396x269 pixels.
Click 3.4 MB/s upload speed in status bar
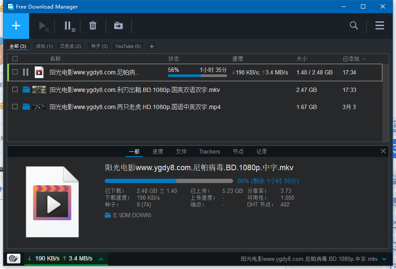(80, 258)
